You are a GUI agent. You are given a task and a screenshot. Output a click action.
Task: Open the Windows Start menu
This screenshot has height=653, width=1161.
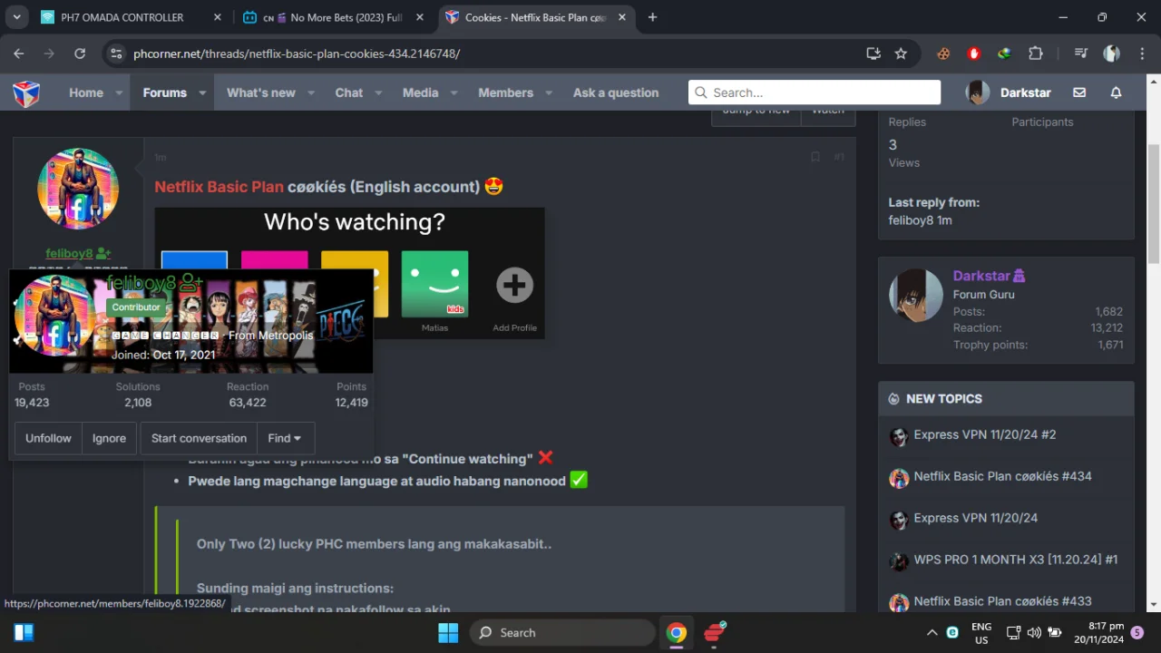448,633
